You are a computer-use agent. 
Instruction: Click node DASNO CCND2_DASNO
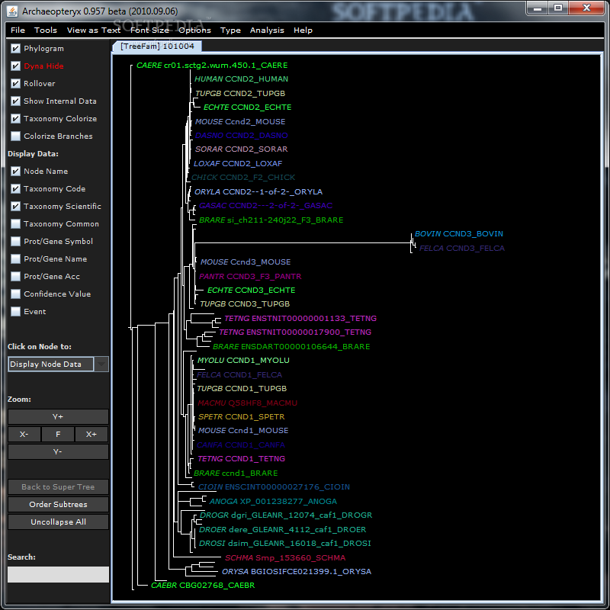(241, 136)
